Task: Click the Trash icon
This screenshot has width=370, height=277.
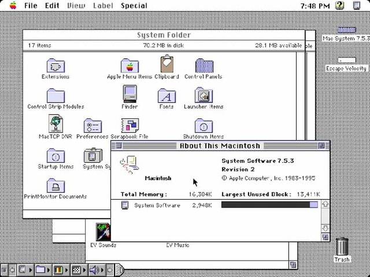Action: pos(342,246)
